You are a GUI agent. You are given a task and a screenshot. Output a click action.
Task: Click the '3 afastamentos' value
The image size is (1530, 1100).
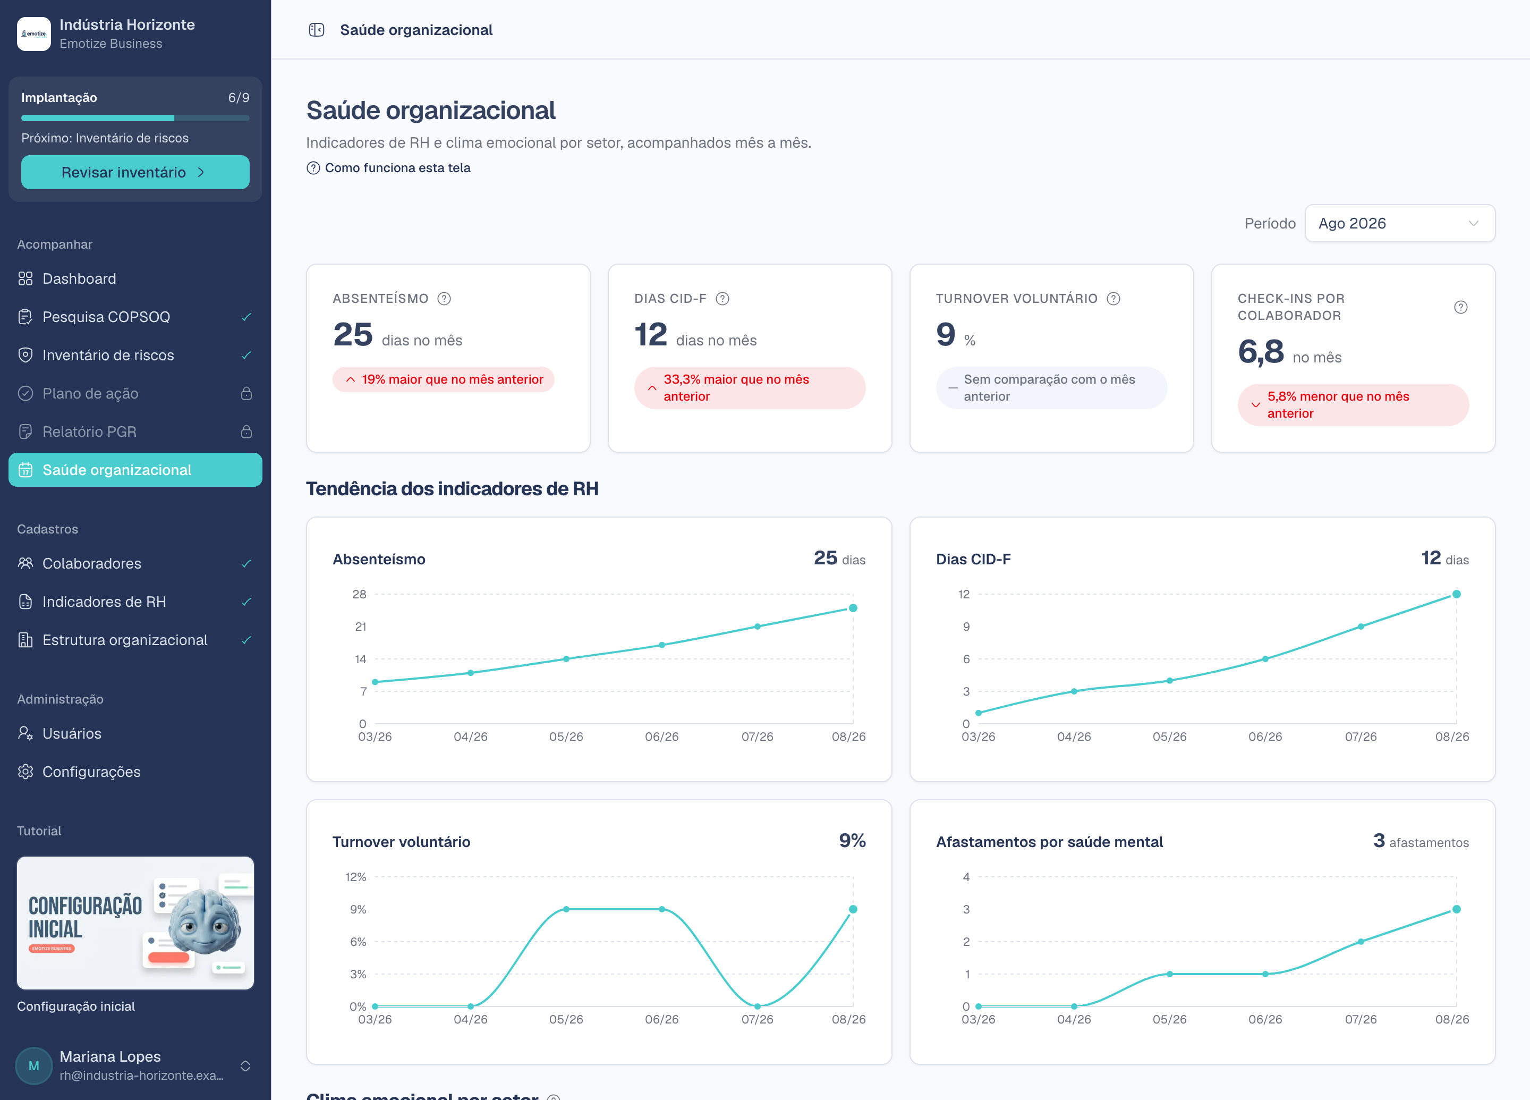tap(1421, 841)
